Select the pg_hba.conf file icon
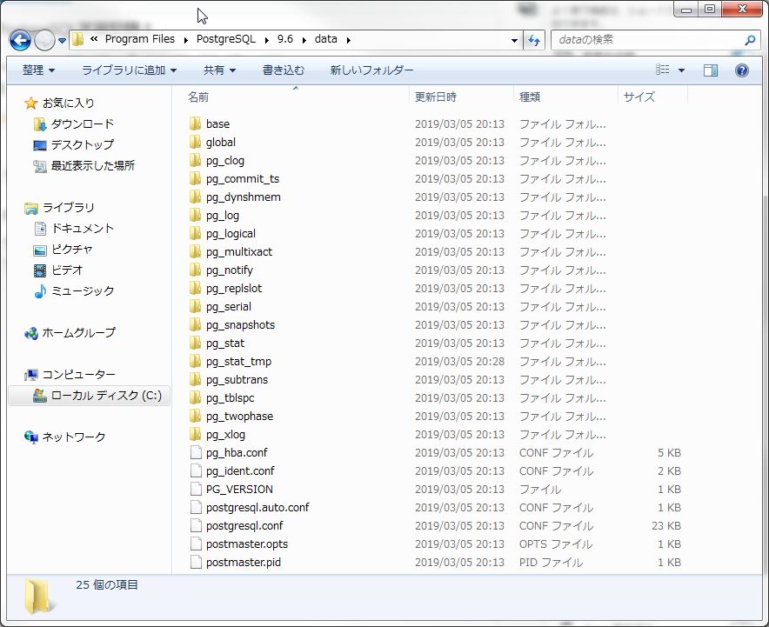 click(x=196, y=452)
